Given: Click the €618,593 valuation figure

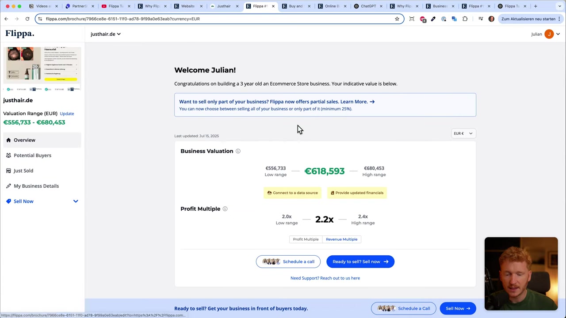Looking at the screenshot, I should click(x=324, y=171).
